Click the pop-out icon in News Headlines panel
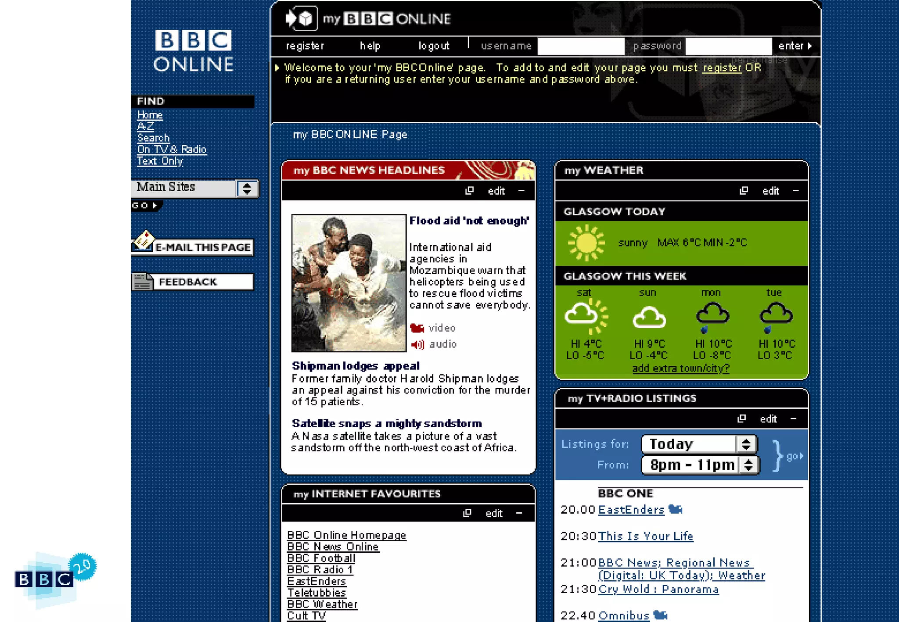This screenshot has height=622, width=899. [469, 190]
